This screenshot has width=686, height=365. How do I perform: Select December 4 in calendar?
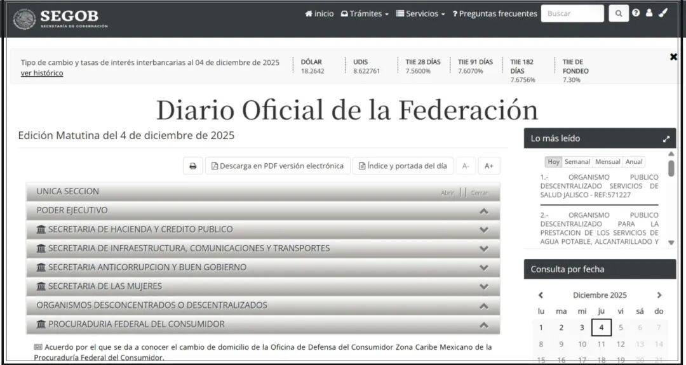click(x=602, y=328)
